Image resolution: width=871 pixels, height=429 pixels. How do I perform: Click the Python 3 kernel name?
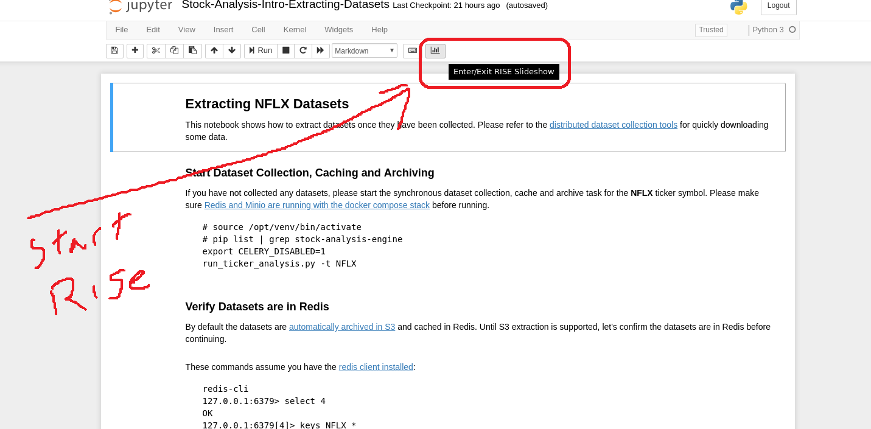coord(768,29)
